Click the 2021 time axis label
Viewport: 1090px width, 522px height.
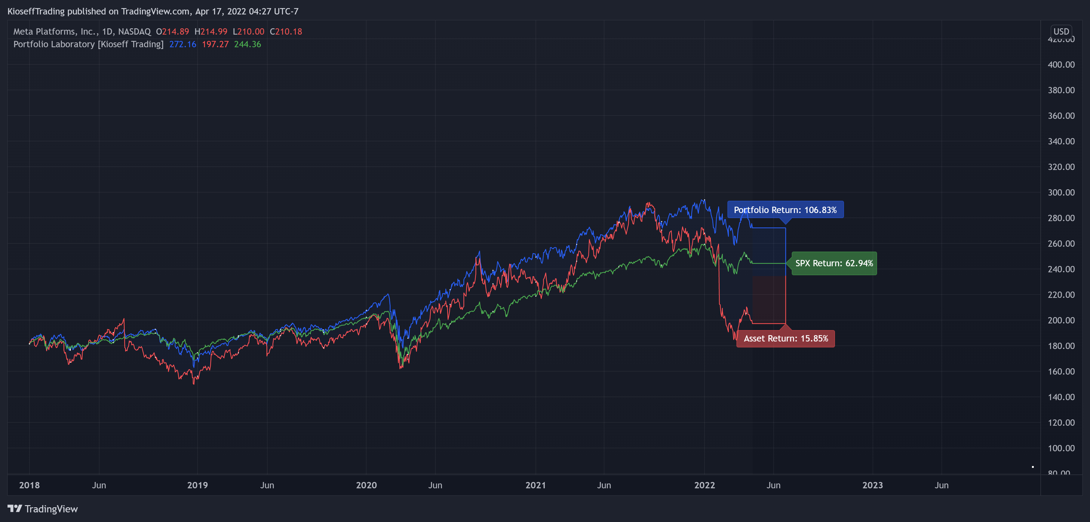[x=536, y=485]
